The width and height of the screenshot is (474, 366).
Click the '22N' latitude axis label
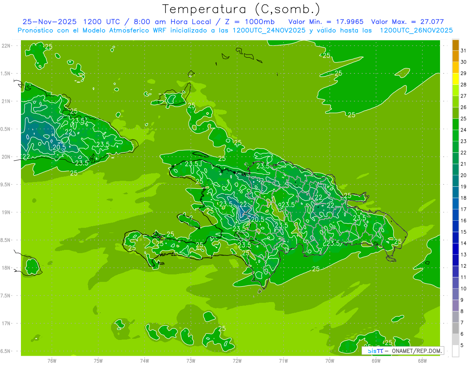6,46
